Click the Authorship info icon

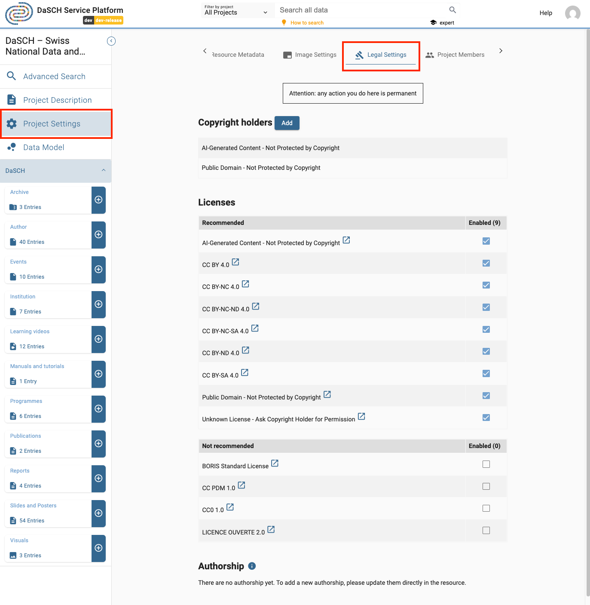coord(252,566)
